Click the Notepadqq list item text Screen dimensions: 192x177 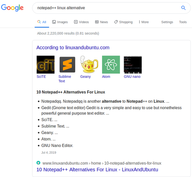pyautogui.click(x=105, y=101)
